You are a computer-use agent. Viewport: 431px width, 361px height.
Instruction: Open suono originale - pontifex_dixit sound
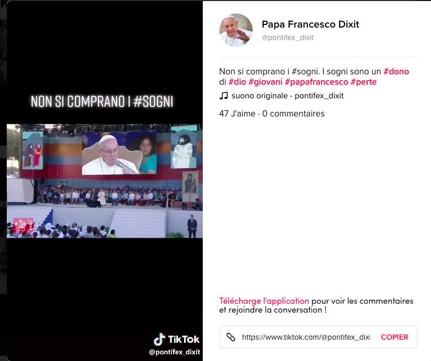point(288,96)
